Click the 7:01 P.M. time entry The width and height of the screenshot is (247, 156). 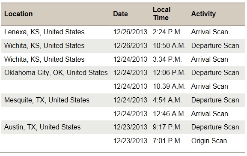point(167,141)
